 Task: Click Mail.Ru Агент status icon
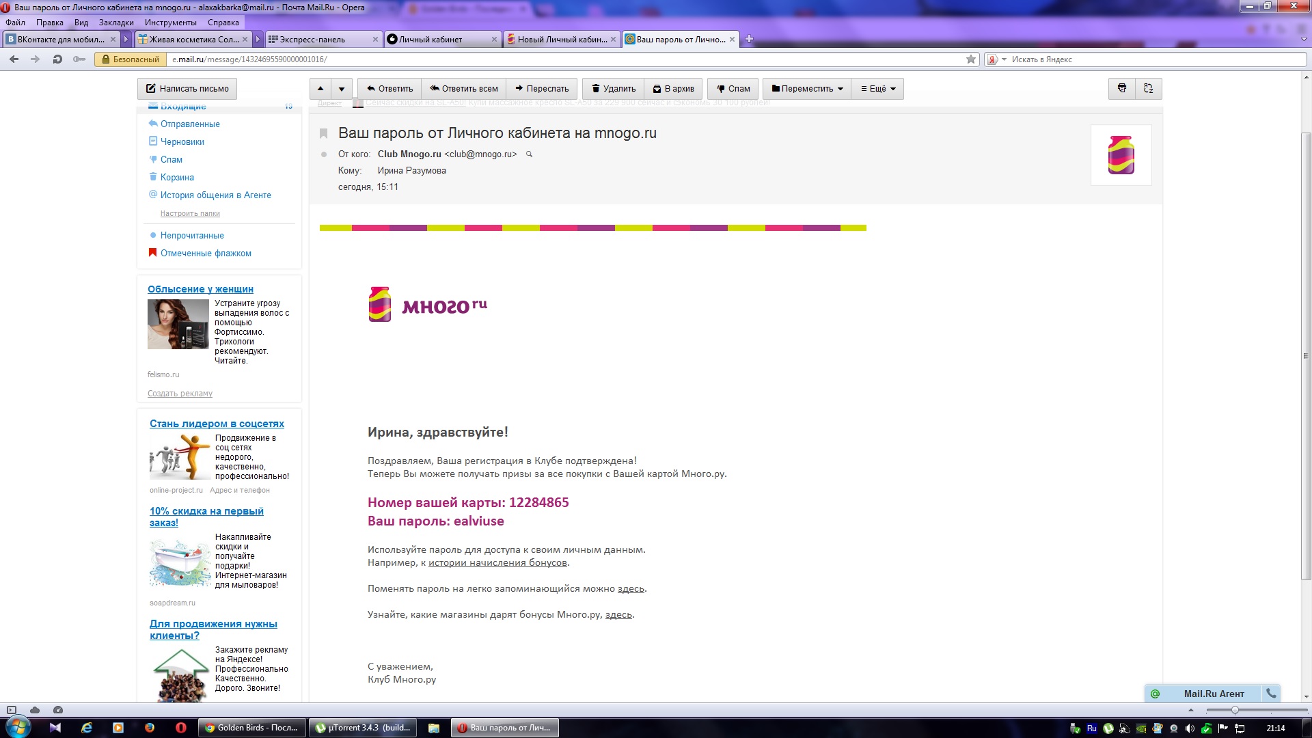pyautogui.click(x=1155, y=694)
